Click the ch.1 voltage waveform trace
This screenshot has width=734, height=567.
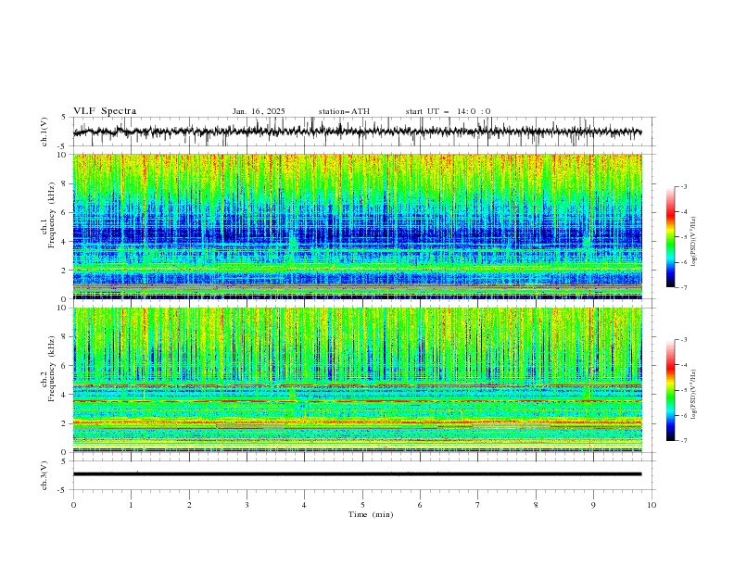[x=357, y=132]
